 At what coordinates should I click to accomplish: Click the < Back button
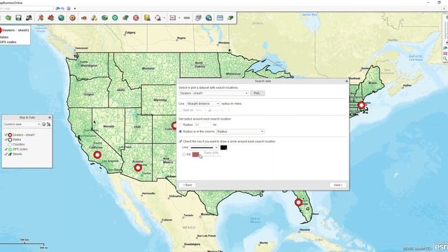[188, 185]
